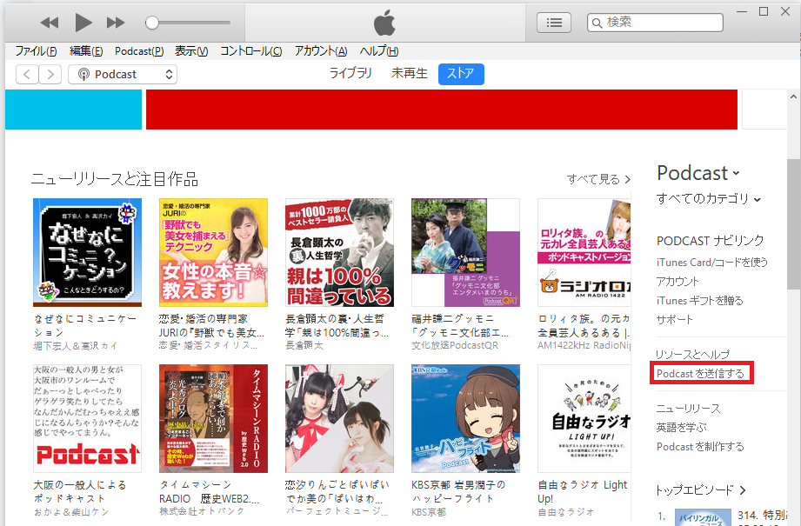Open the コントロール(C) menu
The height and width of the screenshot is (526, 801).
point(250,51)
